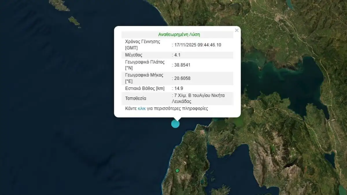This screenshot has width=347, height=195.
Task: Click the longitude value 20.6058
Action: 182,78
